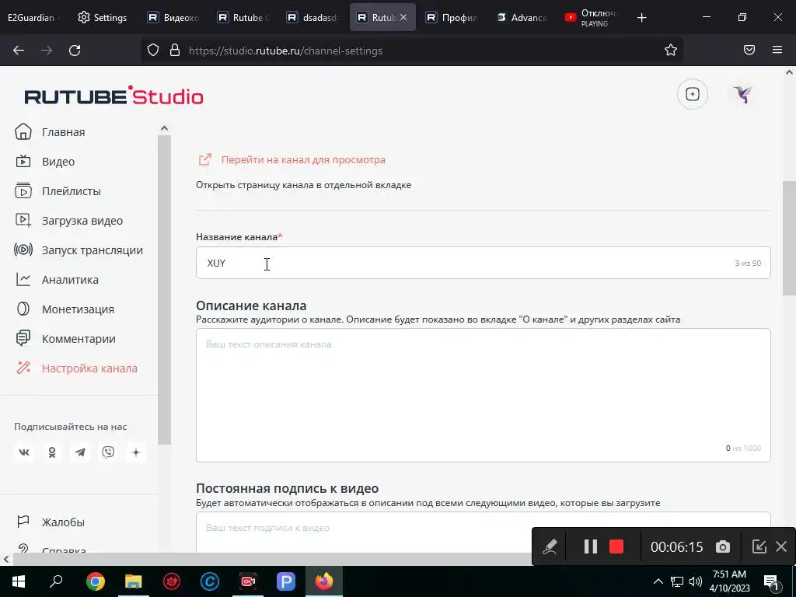Viewport: 796px width, 597px height.
Task: Open the notification center icon
Action: 771,581
